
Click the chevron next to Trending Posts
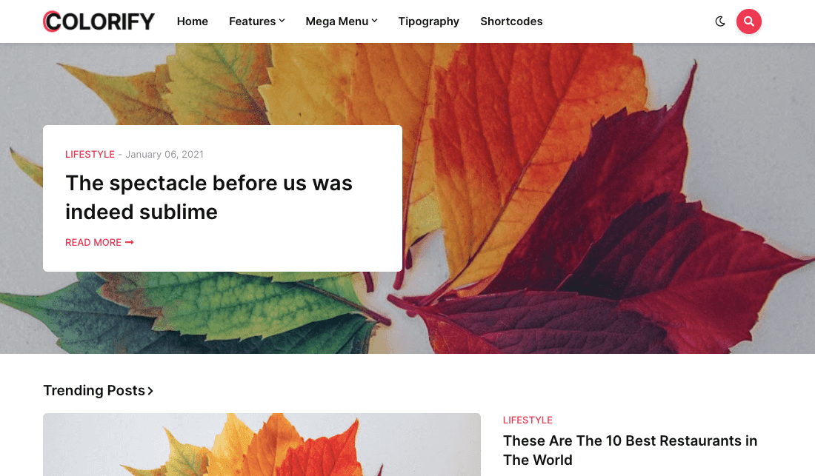[x=150, y=391]
